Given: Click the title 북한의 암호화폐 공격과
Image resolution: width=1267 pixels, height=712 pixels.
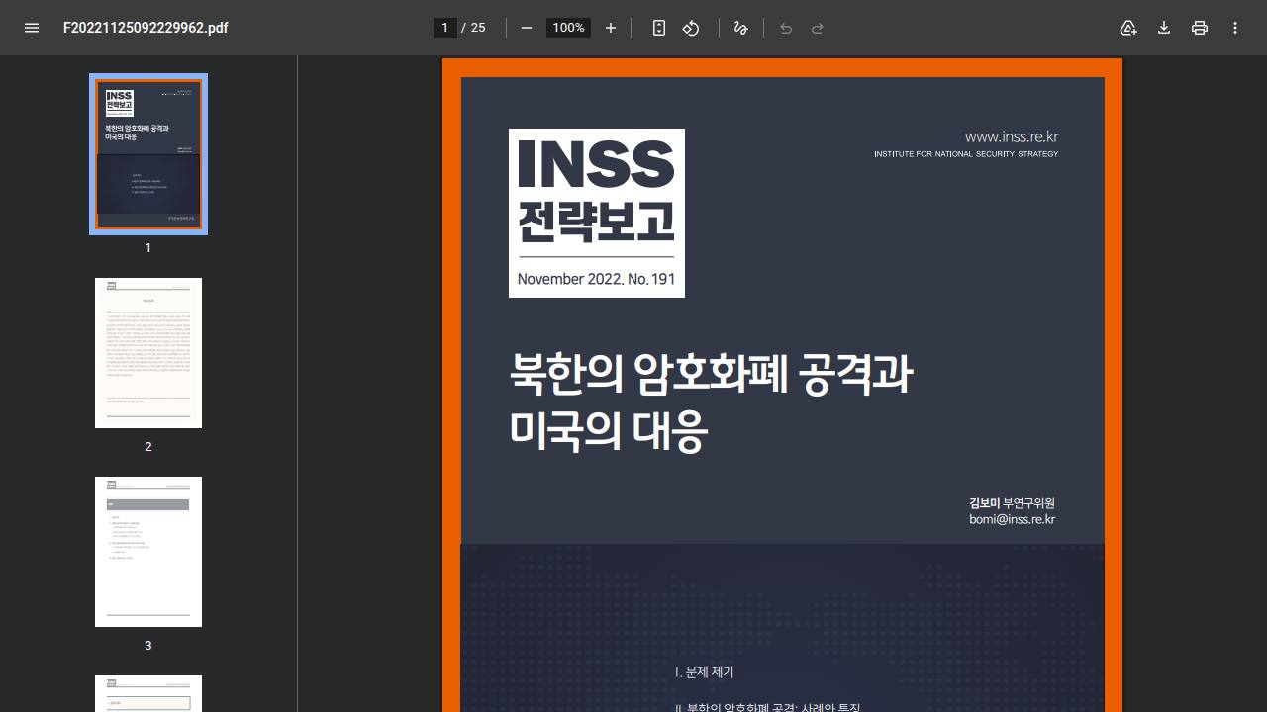Looking at the screenshot, I should (x=711, y=374).
